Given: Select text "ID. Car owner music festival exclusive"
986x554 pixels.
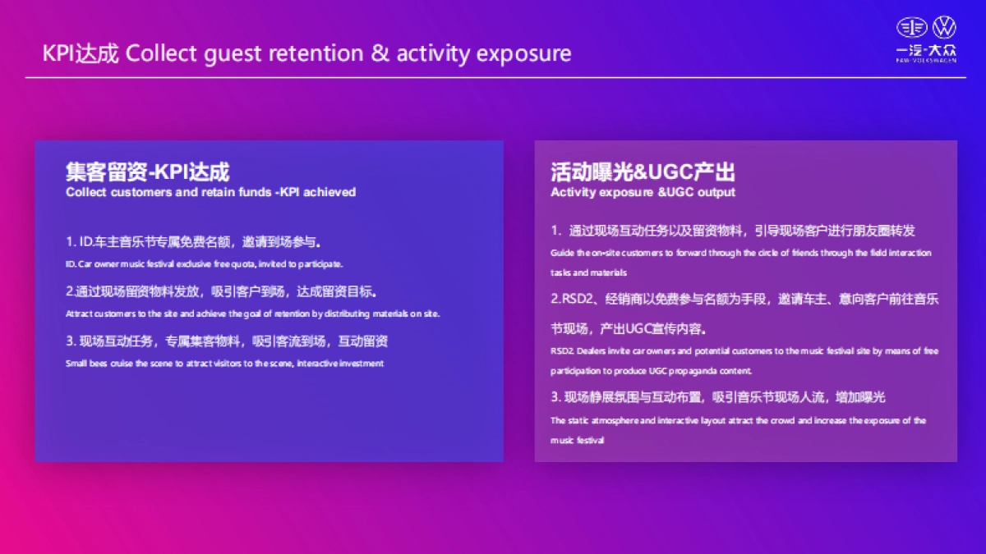Looking at the screenshot, I should [204, 264].
